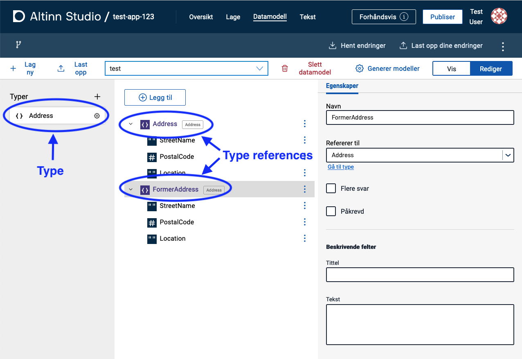Check the Påkrevd checkbox

(x=331, y=211)
